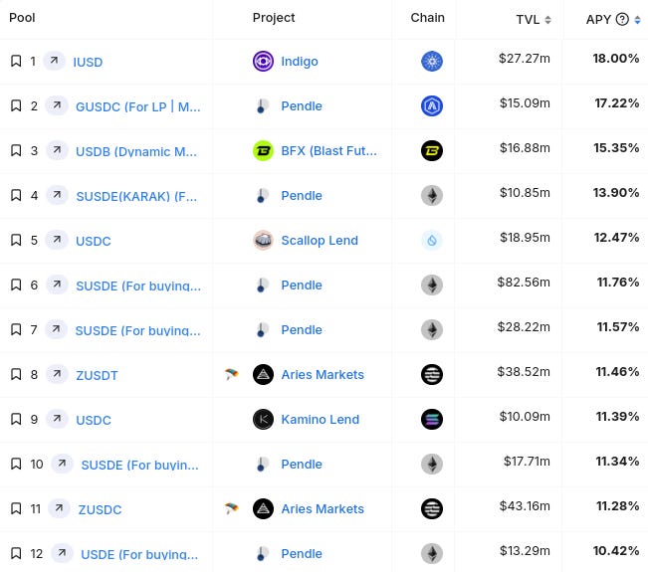Click the BFX Blast Futures project logo
The width and height of the screenshot is (648, 572).
click(x=263, y=151)
